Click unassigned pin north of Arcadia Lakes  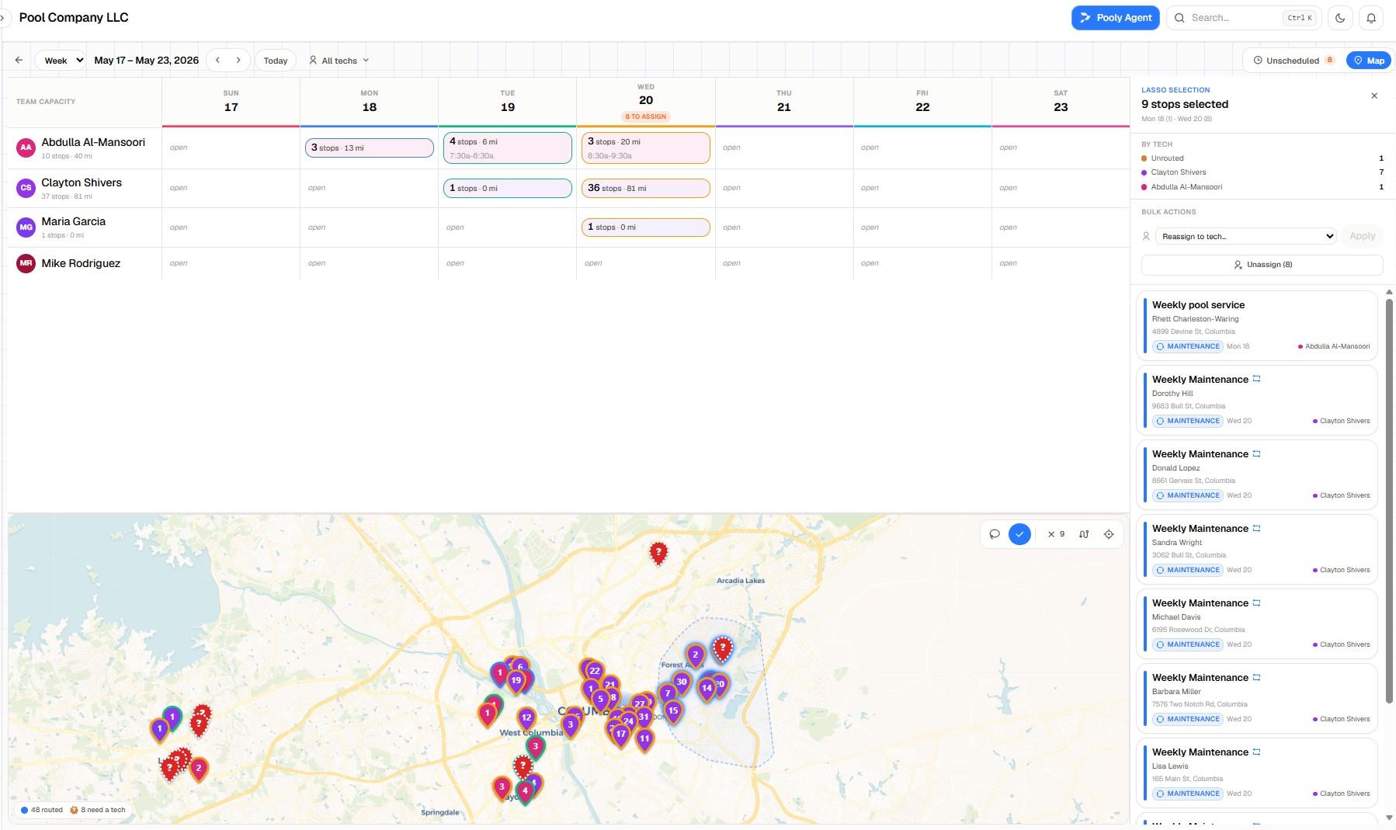click(x=658, y=554)
